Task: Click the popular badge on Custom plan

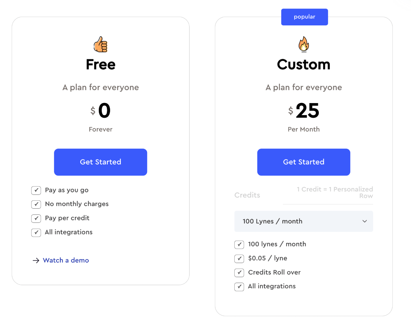Action: (304, 17)
